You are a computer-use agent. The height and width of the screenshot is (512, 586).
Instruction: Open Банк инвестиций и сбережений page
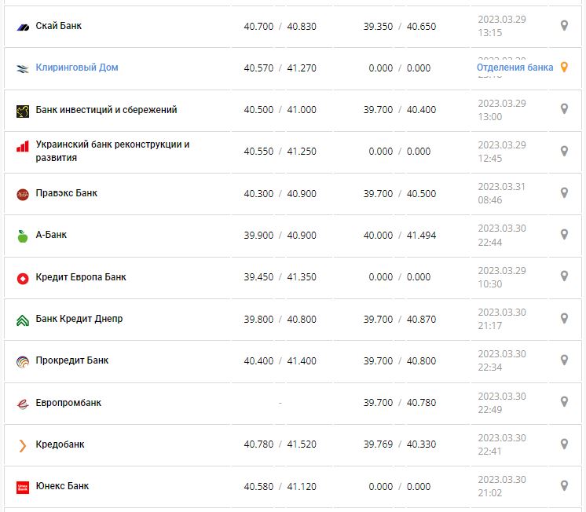(106, 110)
